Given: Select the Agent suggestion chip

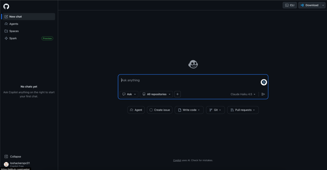Looking at the screenshot, I should pos(136,110).
